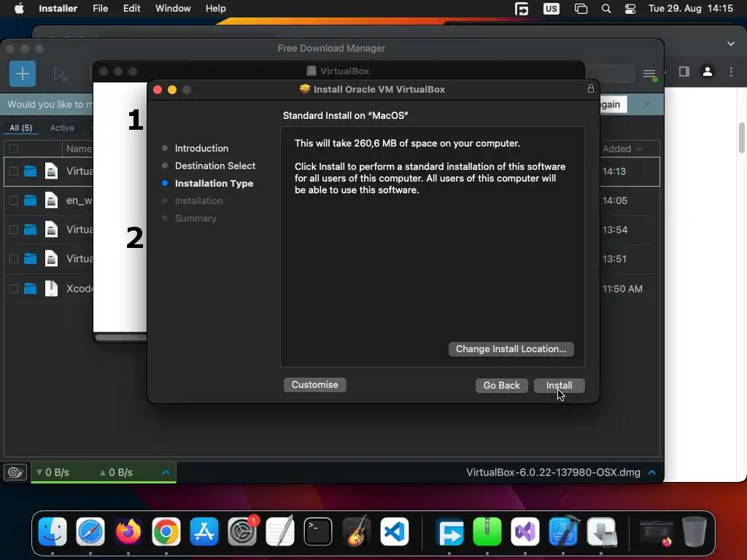This screenshot has height=560, width=747.
Task: Check the en_w download row checkbox
Action: (x=14, y=201)
